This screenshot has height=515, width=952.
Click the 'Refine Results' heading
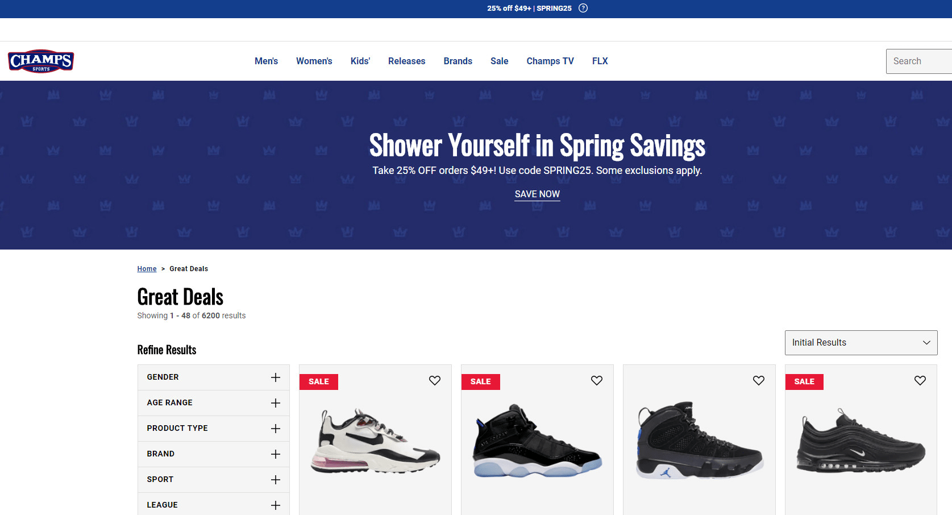point(167,350)
